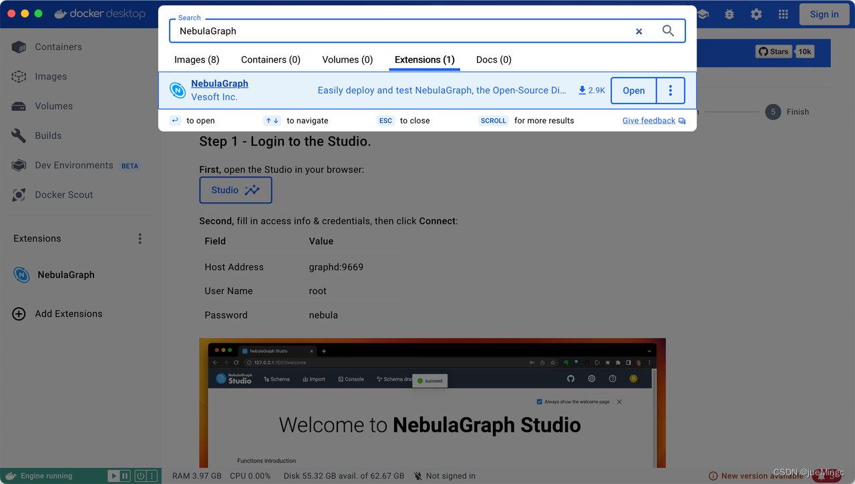Viewport: 855px width, 484px height.
Task: Click the RAM 3.97 GB status
Action: pos(196,476)
